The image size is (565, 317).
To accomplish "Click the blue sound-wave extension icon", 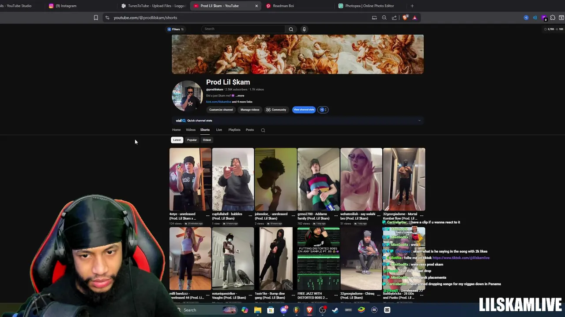I will click(x=535, y=18).
